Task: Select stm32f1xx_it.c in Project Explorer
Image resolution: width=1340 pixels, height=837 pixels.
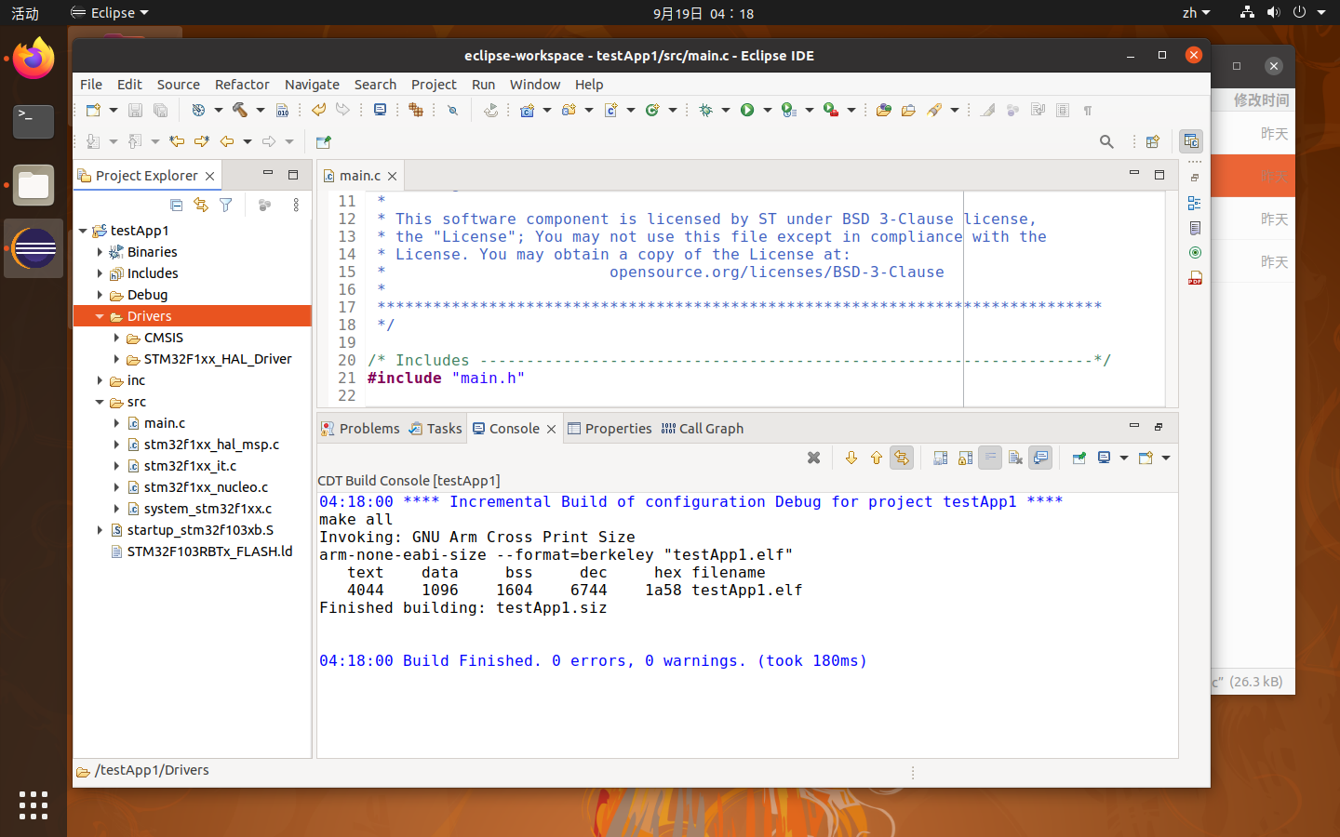Action: click(190, 466)
